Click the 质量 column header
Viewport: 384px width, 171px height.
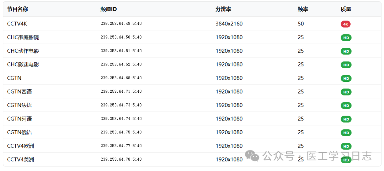[346, 9]
